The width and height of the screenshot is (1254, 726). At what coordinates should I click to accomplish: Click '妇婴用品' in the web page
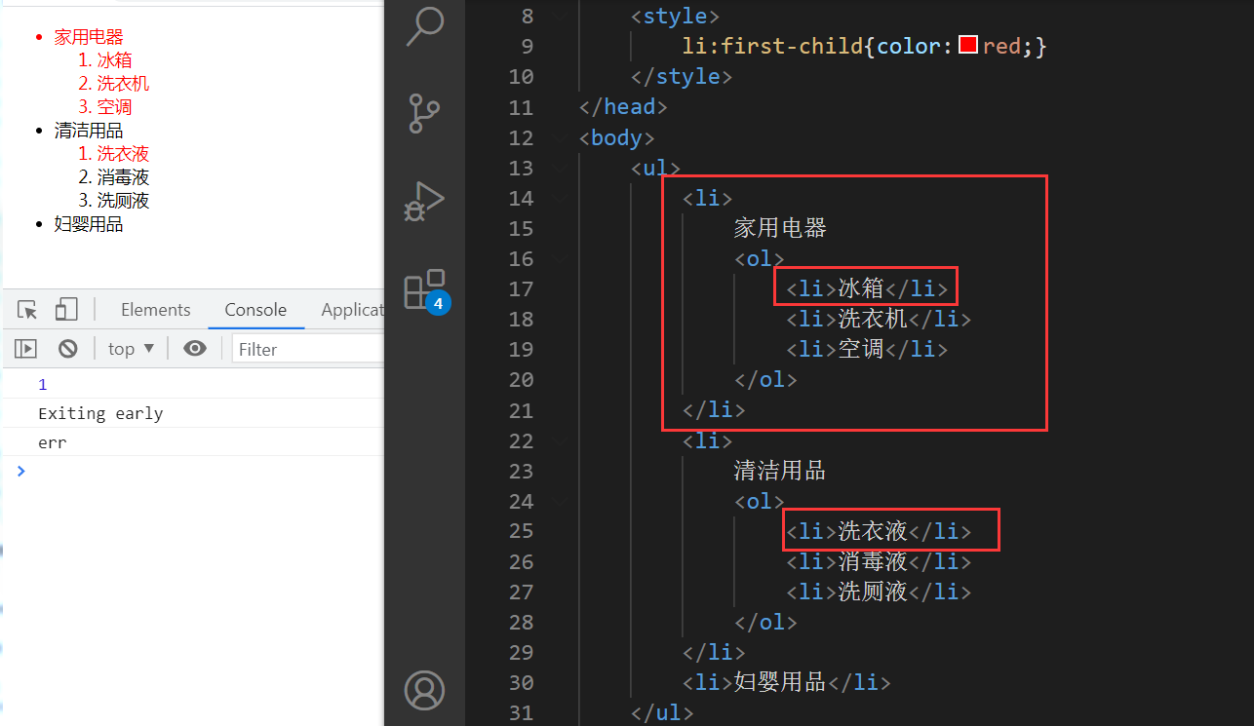click(x=89, y=224)
